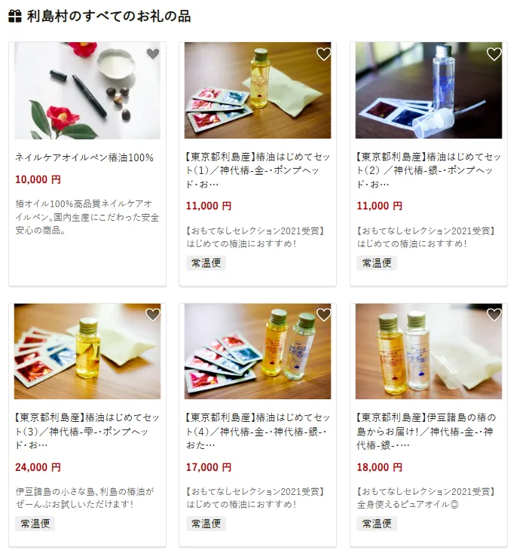Screen dimensions: 529x559
Task: Open 椿油はじめてセット(3) 神代椿-雫 title link
Action: [87, 431]
